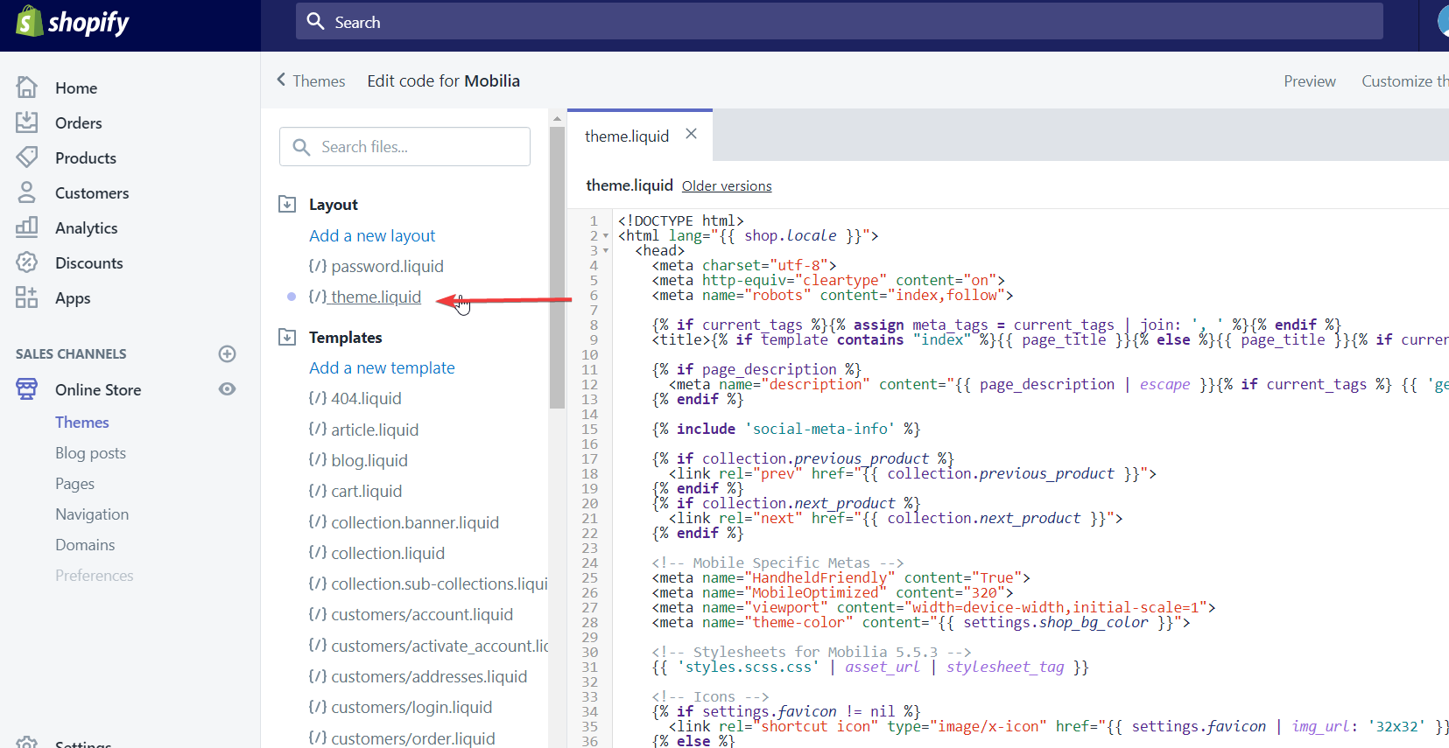Screen dimensions: 1449x748
Task: Select the theme.liquid editor tab
Action: (627, 136)
